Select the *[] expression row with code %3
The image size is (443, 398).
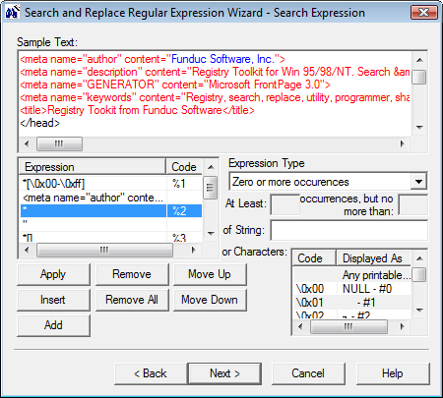click(x=111, y=237)
